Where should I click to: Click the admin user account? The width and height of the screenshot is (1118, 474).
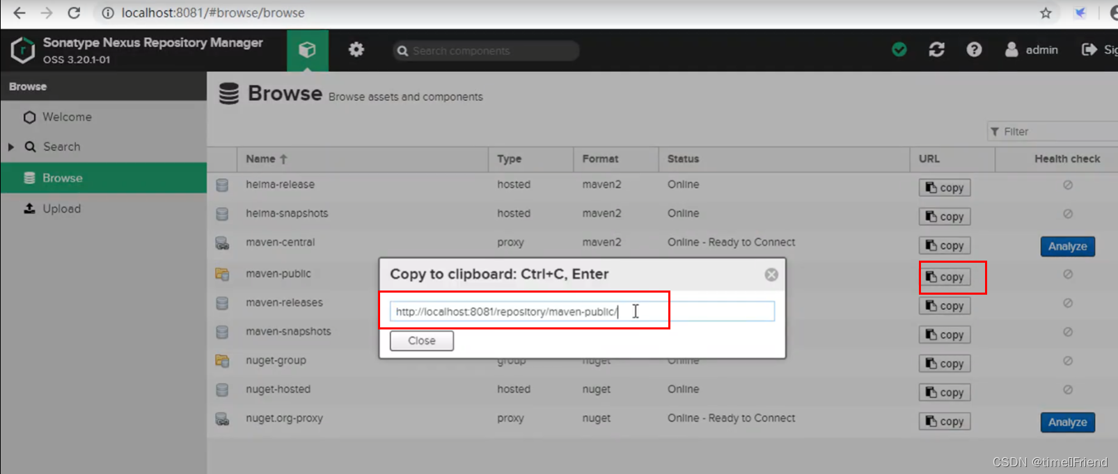[x=1032, y=49]
